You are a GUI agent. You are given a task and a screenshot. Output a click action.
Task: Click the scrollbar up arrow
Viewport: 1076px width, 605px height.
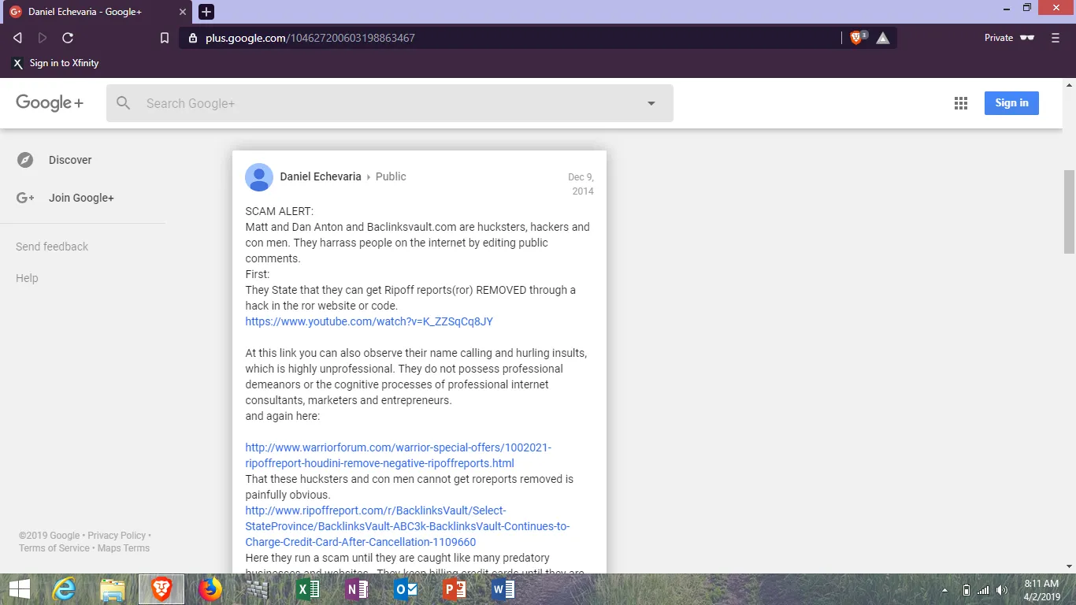(x=1069, y=84)
